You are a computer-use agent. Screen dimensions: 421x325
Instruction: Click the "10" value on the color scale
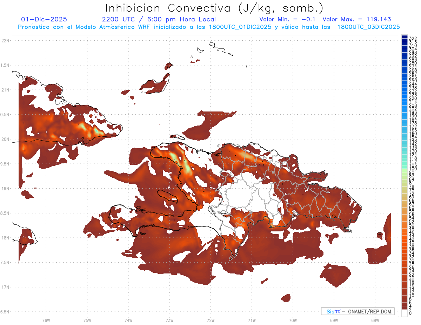pyautogui.click(x=412, y=295)
